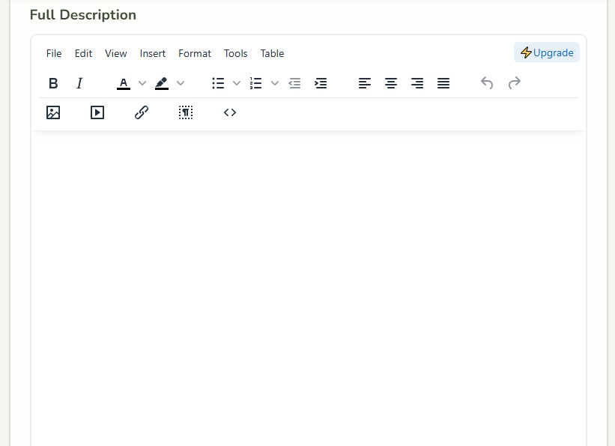Insert an image into the description

(x=53, y=112)
